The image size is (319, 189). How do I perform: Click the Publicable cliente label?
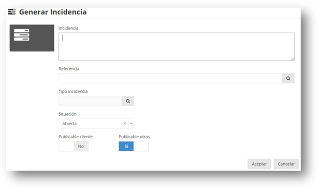click(x=76, y=137)
